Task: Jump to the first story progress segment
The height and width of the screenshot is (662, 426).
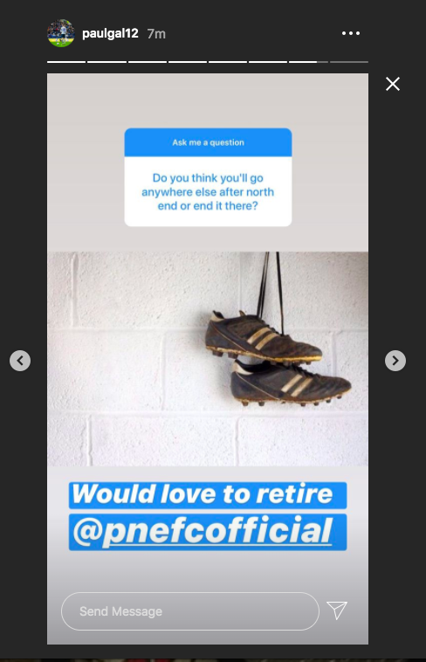Action: [66, 62]
